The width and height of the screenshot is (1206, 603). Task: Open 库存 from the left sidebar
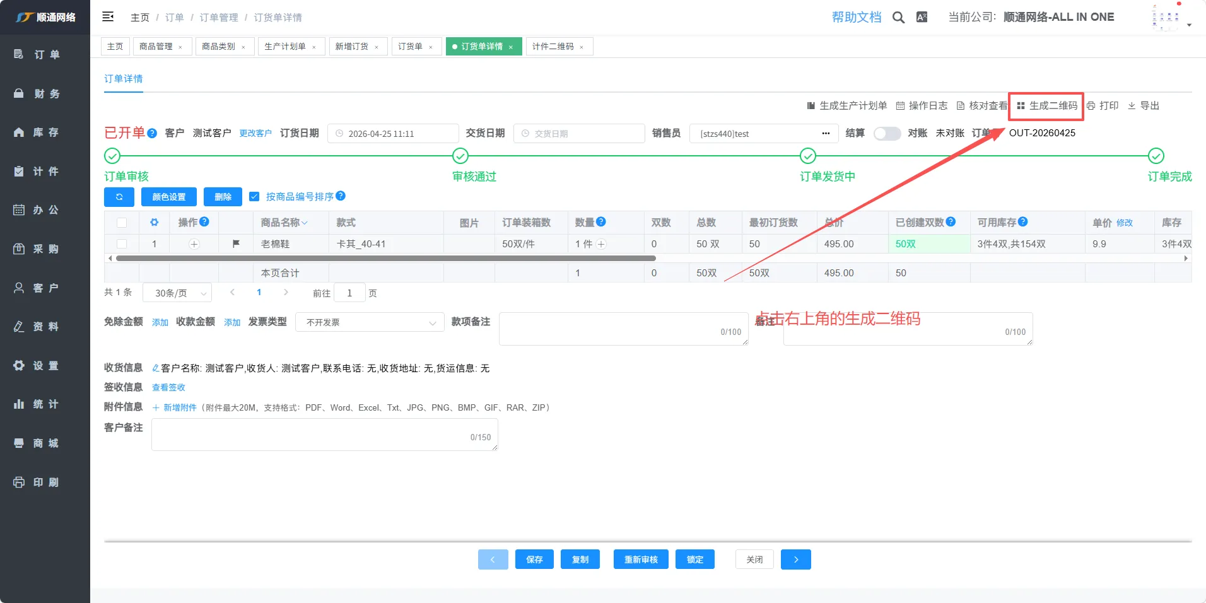coord(45,132)
